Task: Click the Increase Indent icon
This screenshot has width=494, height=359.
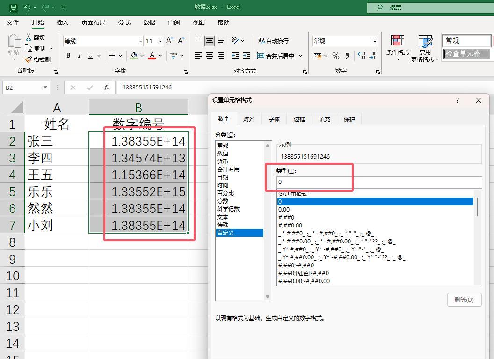Action: [x=247, y=56]
